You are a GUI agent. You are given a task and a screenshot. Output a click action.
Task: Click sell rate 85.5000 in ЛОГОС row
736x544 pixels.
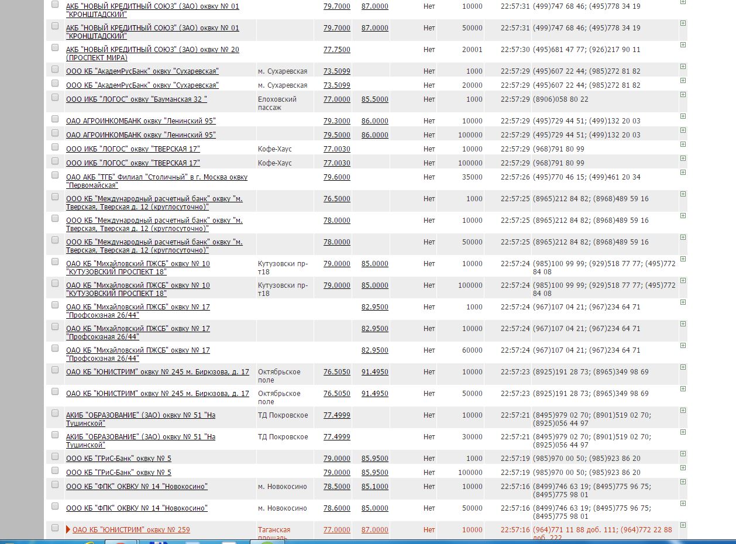(x=375, y=99)
